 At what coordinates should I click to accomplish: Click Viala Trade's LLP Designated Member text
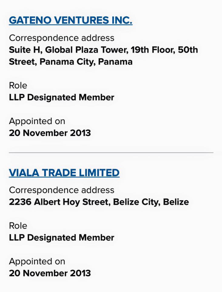tap(62, 238)
